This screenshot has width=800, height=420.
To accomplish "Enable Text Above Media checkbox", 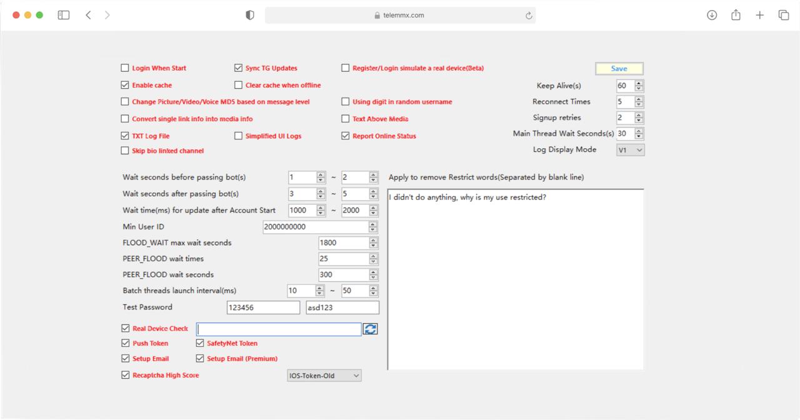I will pyautogui.click(x=346, y=119).
